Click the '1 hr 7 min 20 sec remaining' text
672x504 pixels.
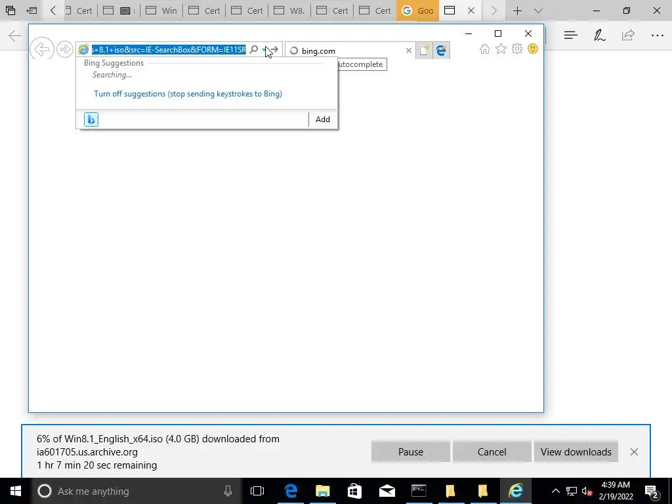point(97,465)
